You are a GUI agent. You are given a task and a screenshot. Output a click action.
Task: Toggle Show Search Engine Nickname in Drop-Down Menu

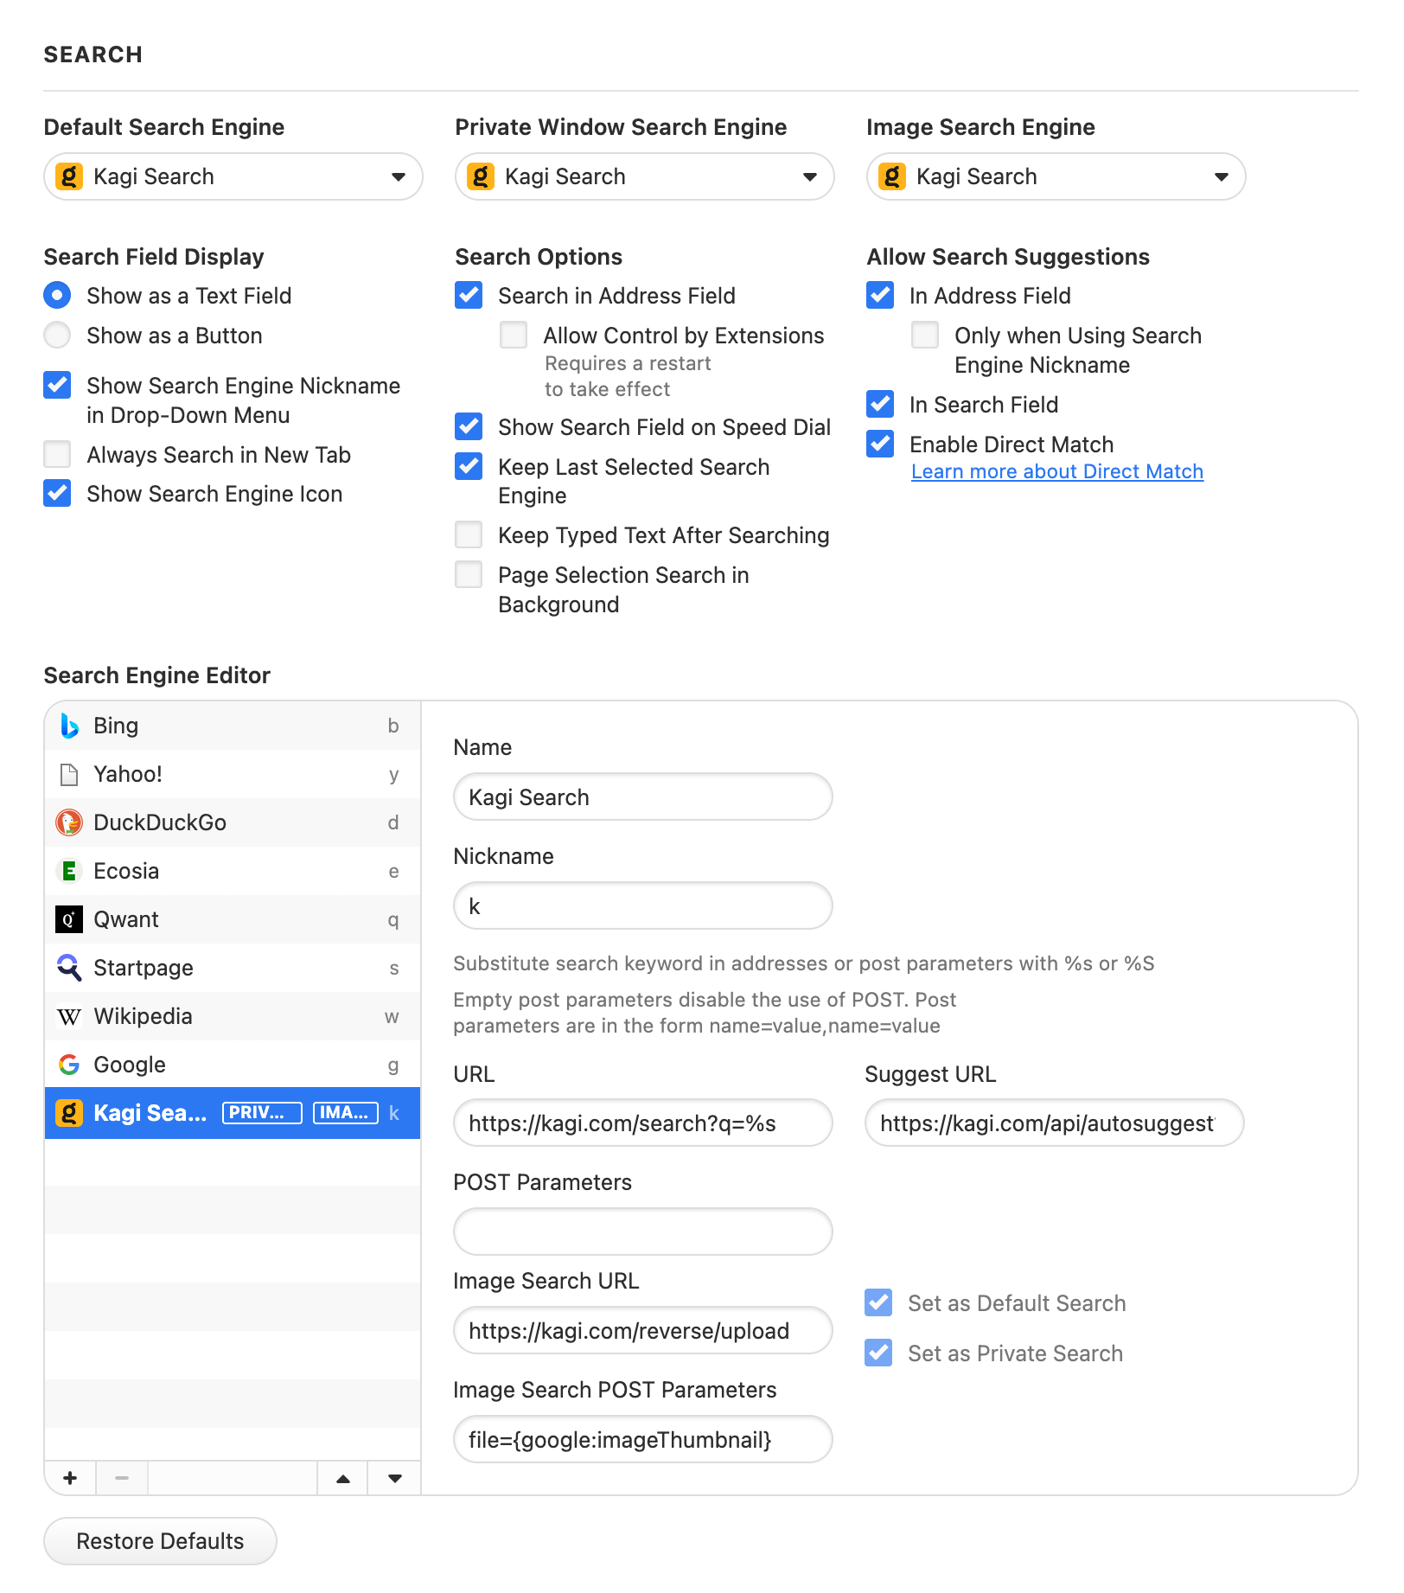click(57, 386)
